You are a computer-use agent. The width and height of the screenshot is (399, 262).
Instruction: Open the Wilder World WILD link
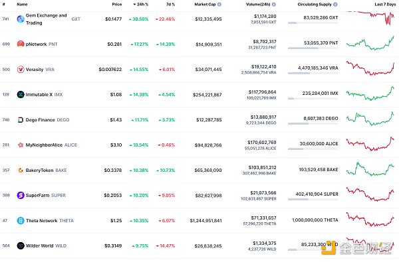(46, 246)
